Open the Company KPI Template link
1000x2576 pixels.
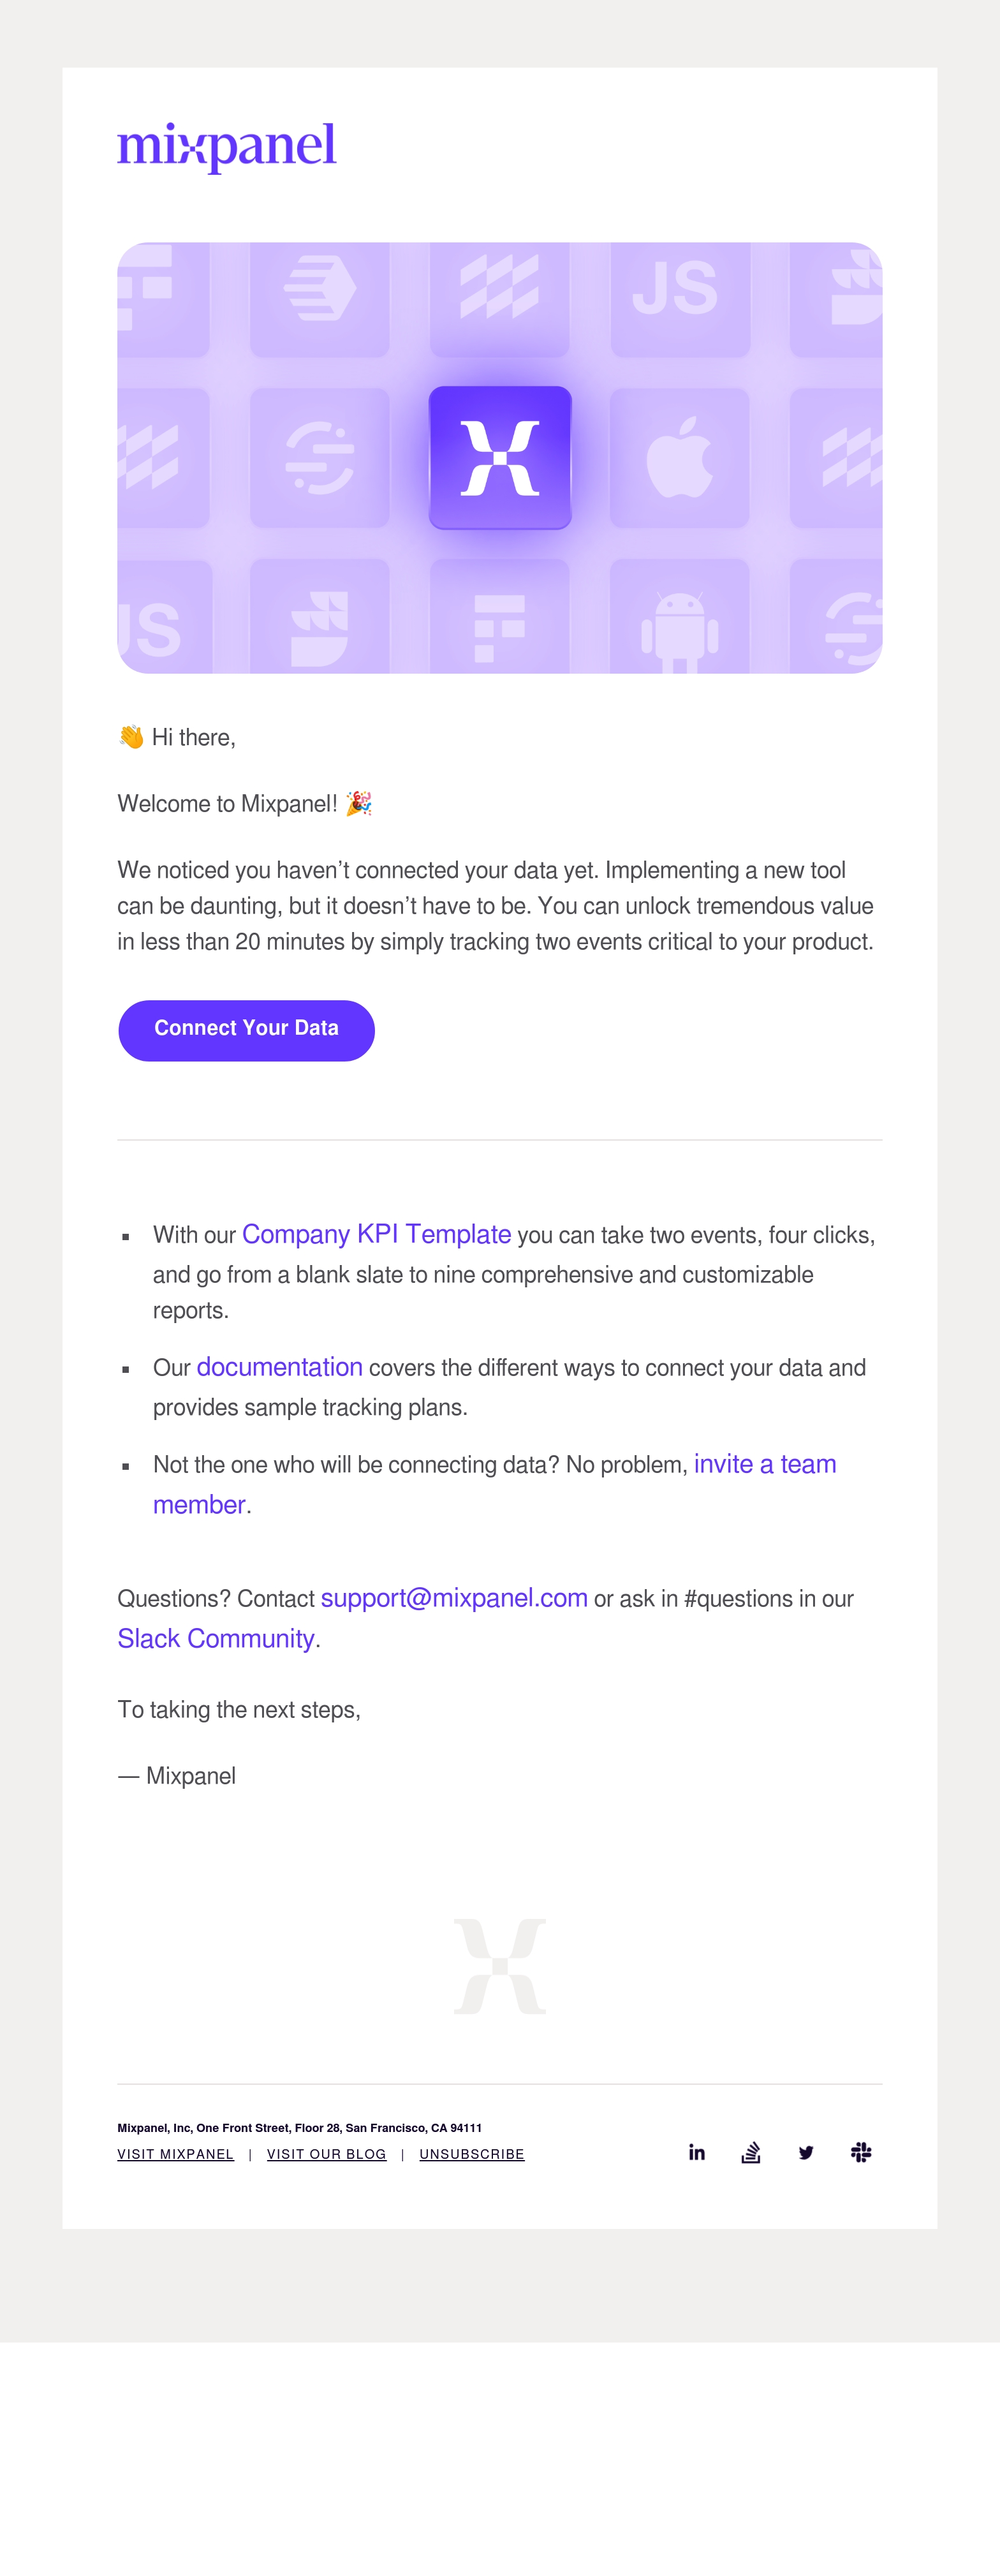(x=376, y=1234)
